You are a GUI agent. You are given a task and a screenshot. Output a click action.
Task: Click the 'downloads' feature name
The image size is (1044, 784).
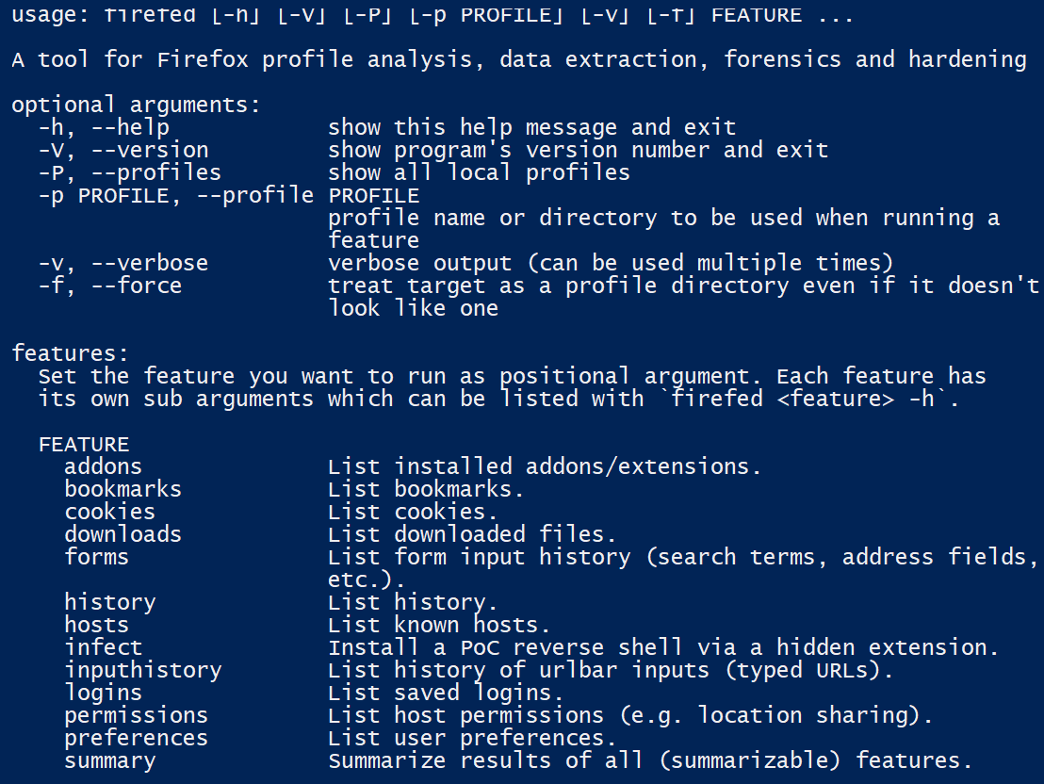tap(122, 534)
